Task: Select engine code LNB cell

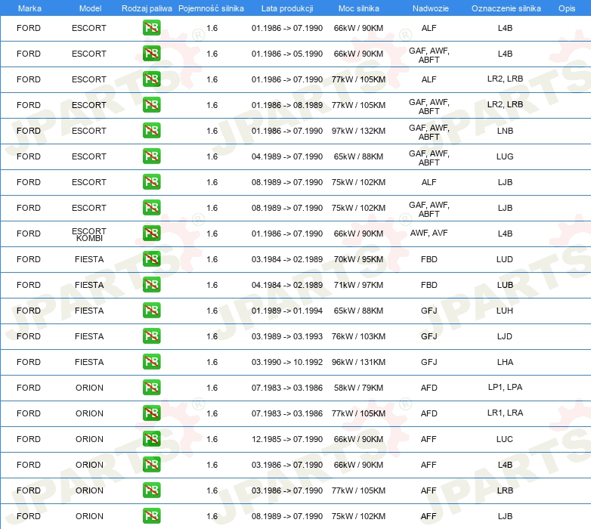Action: (x=505, y=131)
